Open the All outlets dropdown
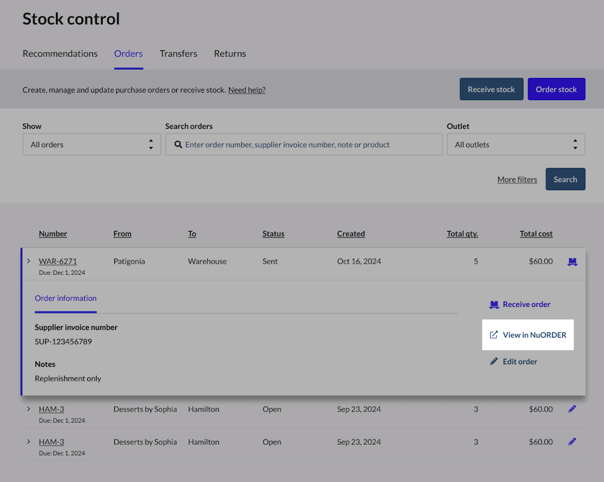604x482 pixels. [516, 144]
